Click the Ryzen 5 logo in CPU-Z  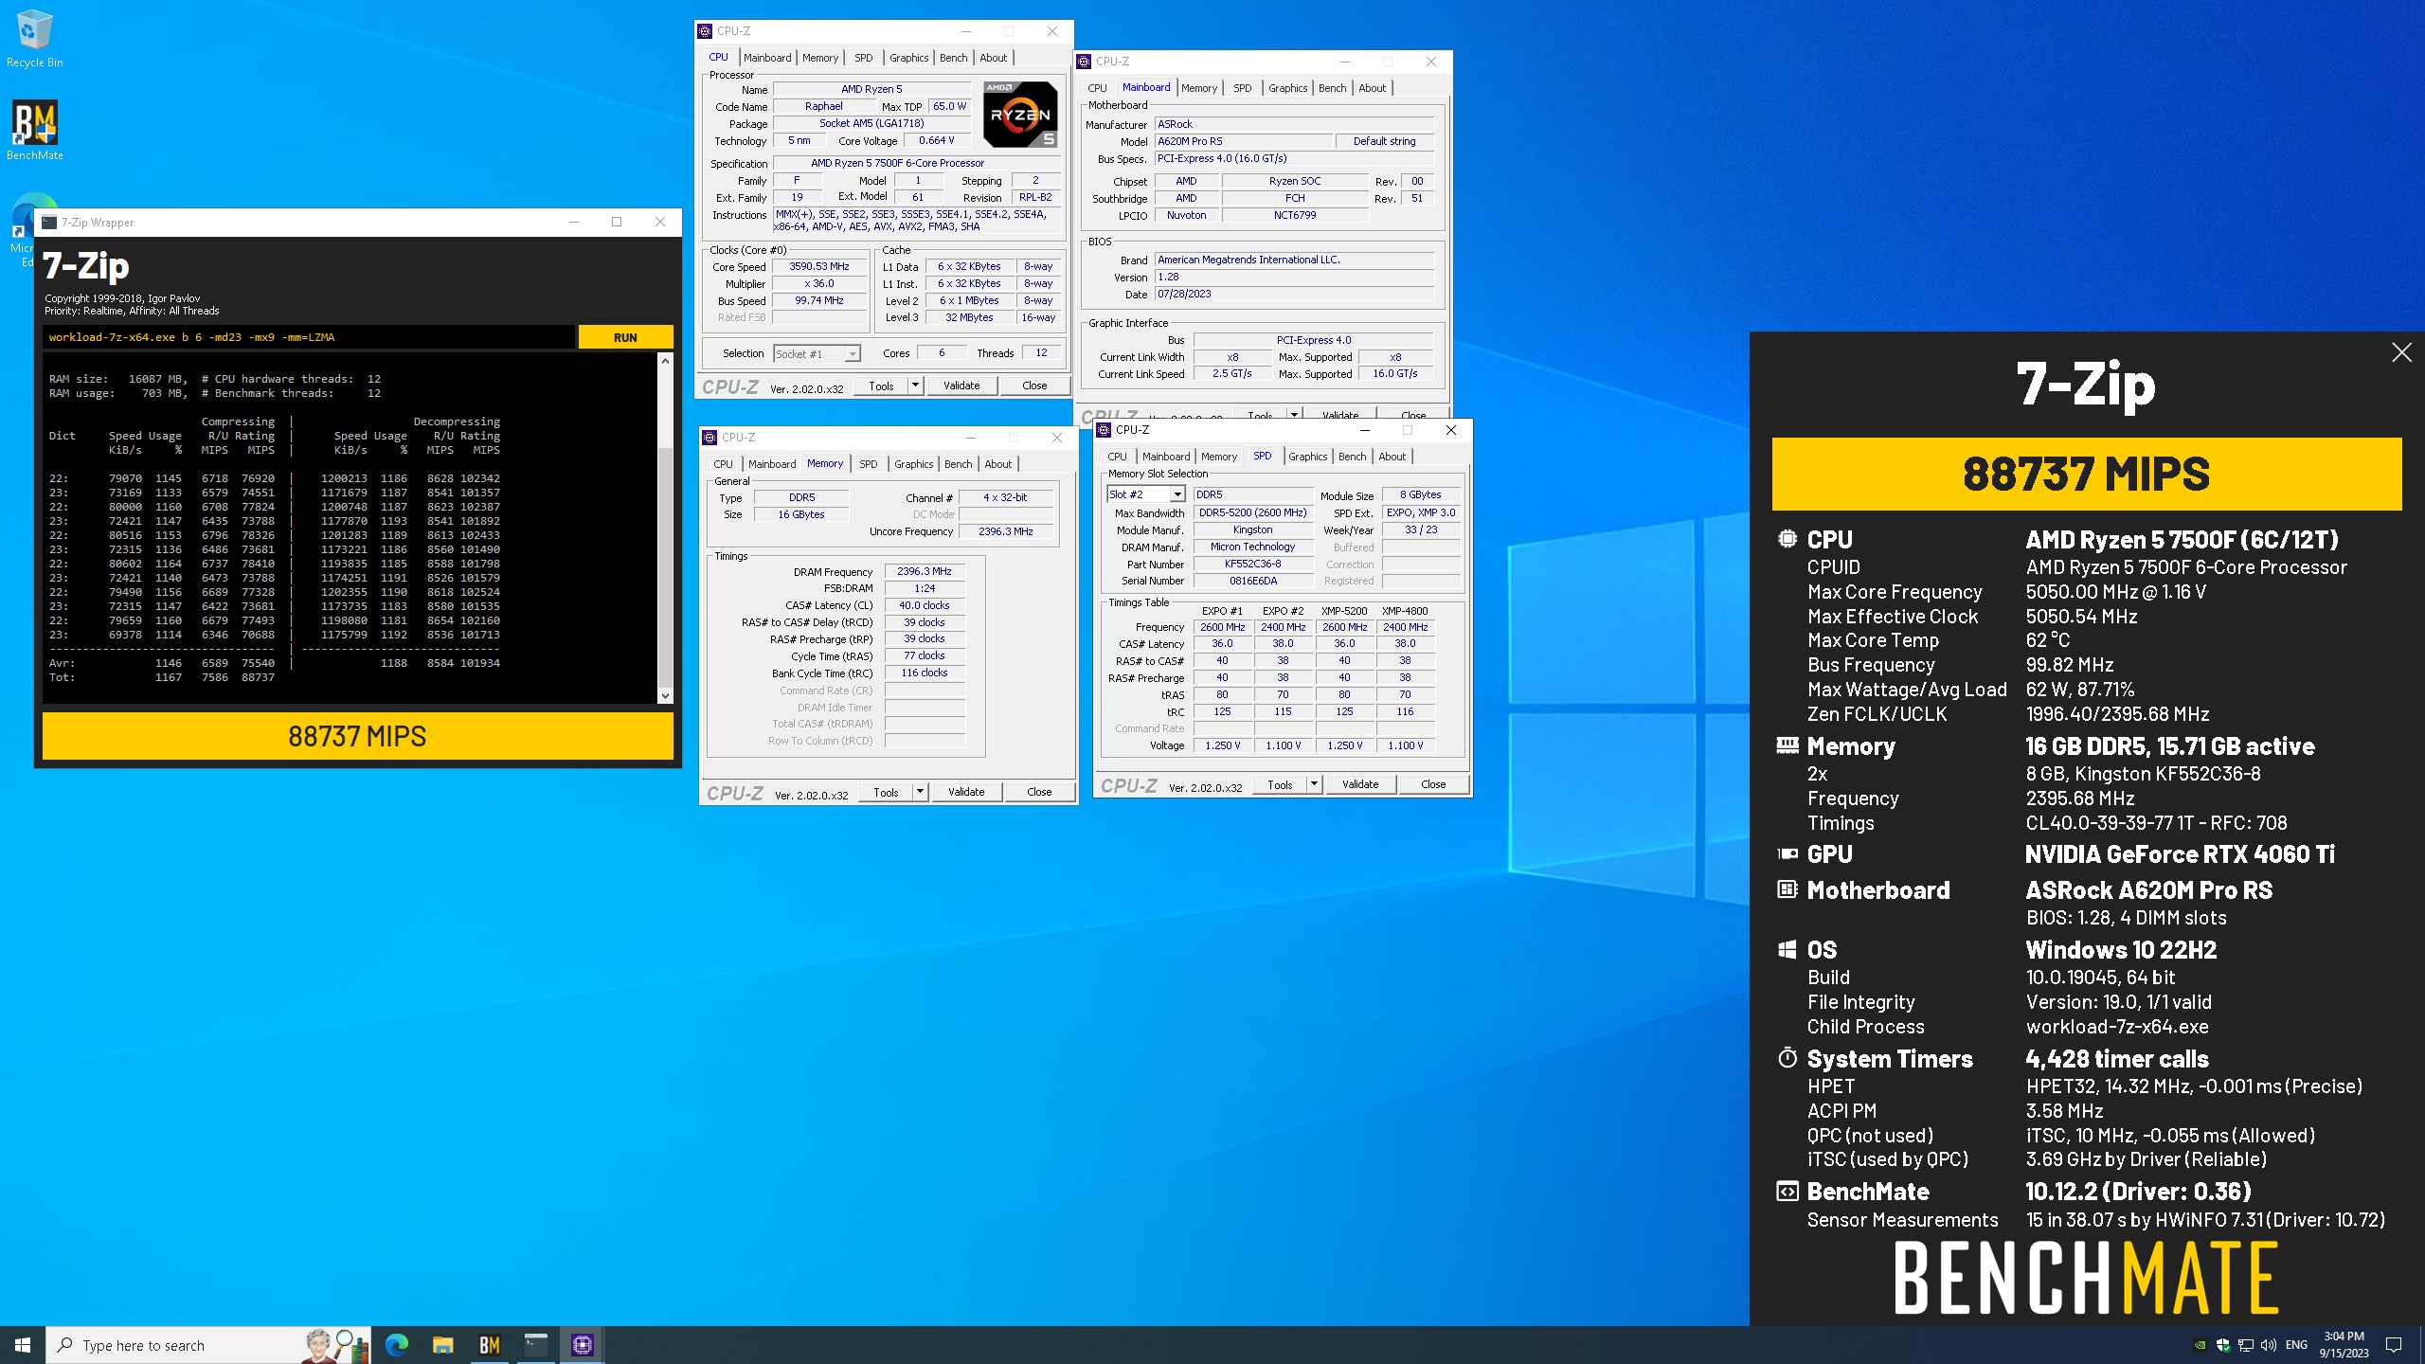[x=1020, y=115]
